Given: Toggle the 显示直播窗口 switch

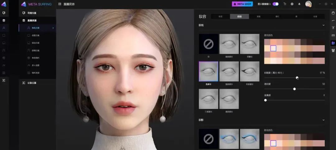Looking at the screenshot, I should point(276,4).
